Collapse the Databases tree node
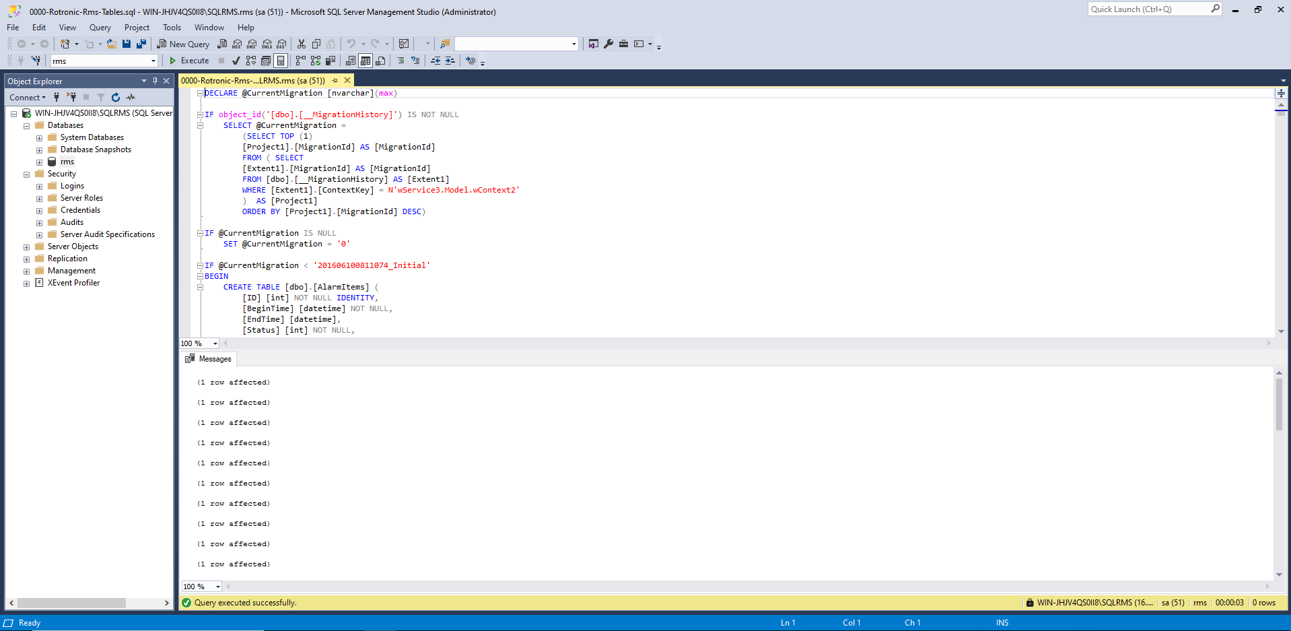Image resolution: width=1291 pixels, height=631 pixels. click(27, 126)
